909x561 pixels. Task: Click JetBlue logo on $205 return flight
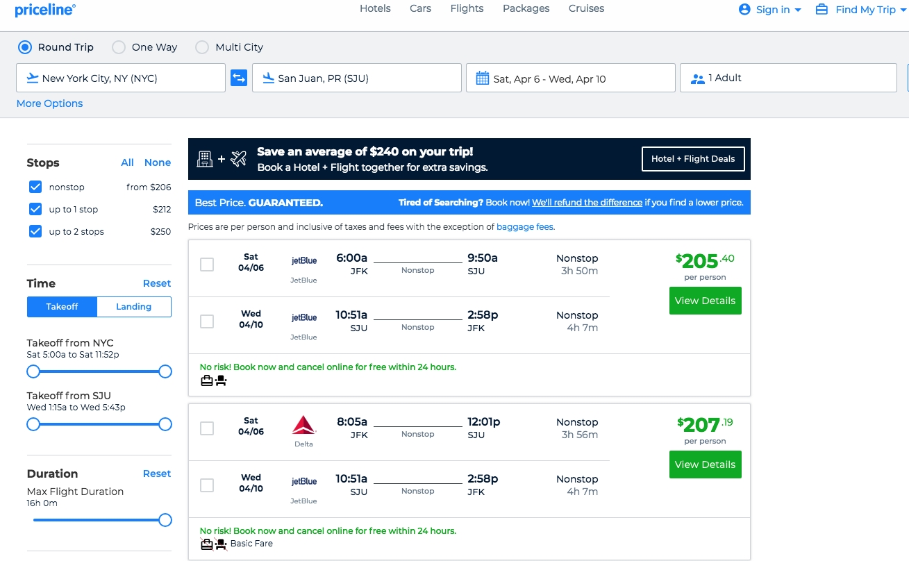coord(303,317)
